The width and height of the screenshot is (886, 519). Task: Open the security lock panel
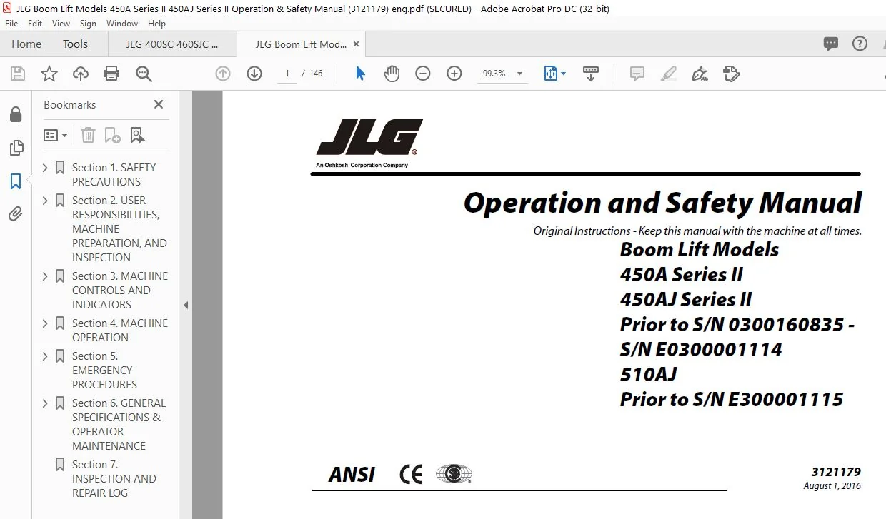pos(15,114)
